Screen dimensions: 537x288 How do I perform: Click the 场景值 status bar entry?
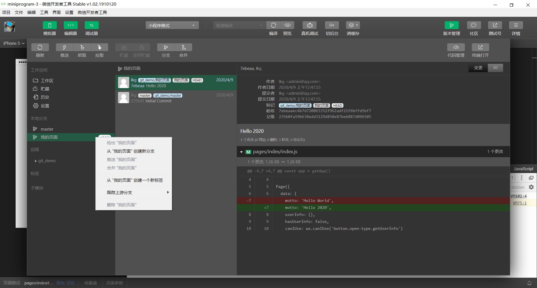pos(91,283)
